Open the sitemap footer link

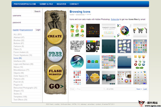tap(83, 104)
